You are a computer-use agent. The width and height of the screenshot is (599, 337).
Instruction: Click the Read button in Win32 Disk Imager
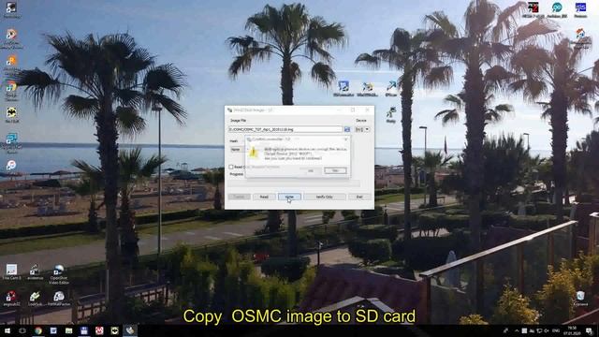coord(264,197)
